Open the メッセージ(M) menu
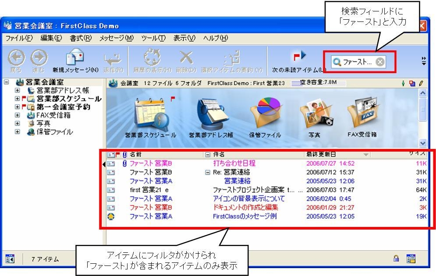The width and height of the screenshot is (436, 276). pos(117,38)
